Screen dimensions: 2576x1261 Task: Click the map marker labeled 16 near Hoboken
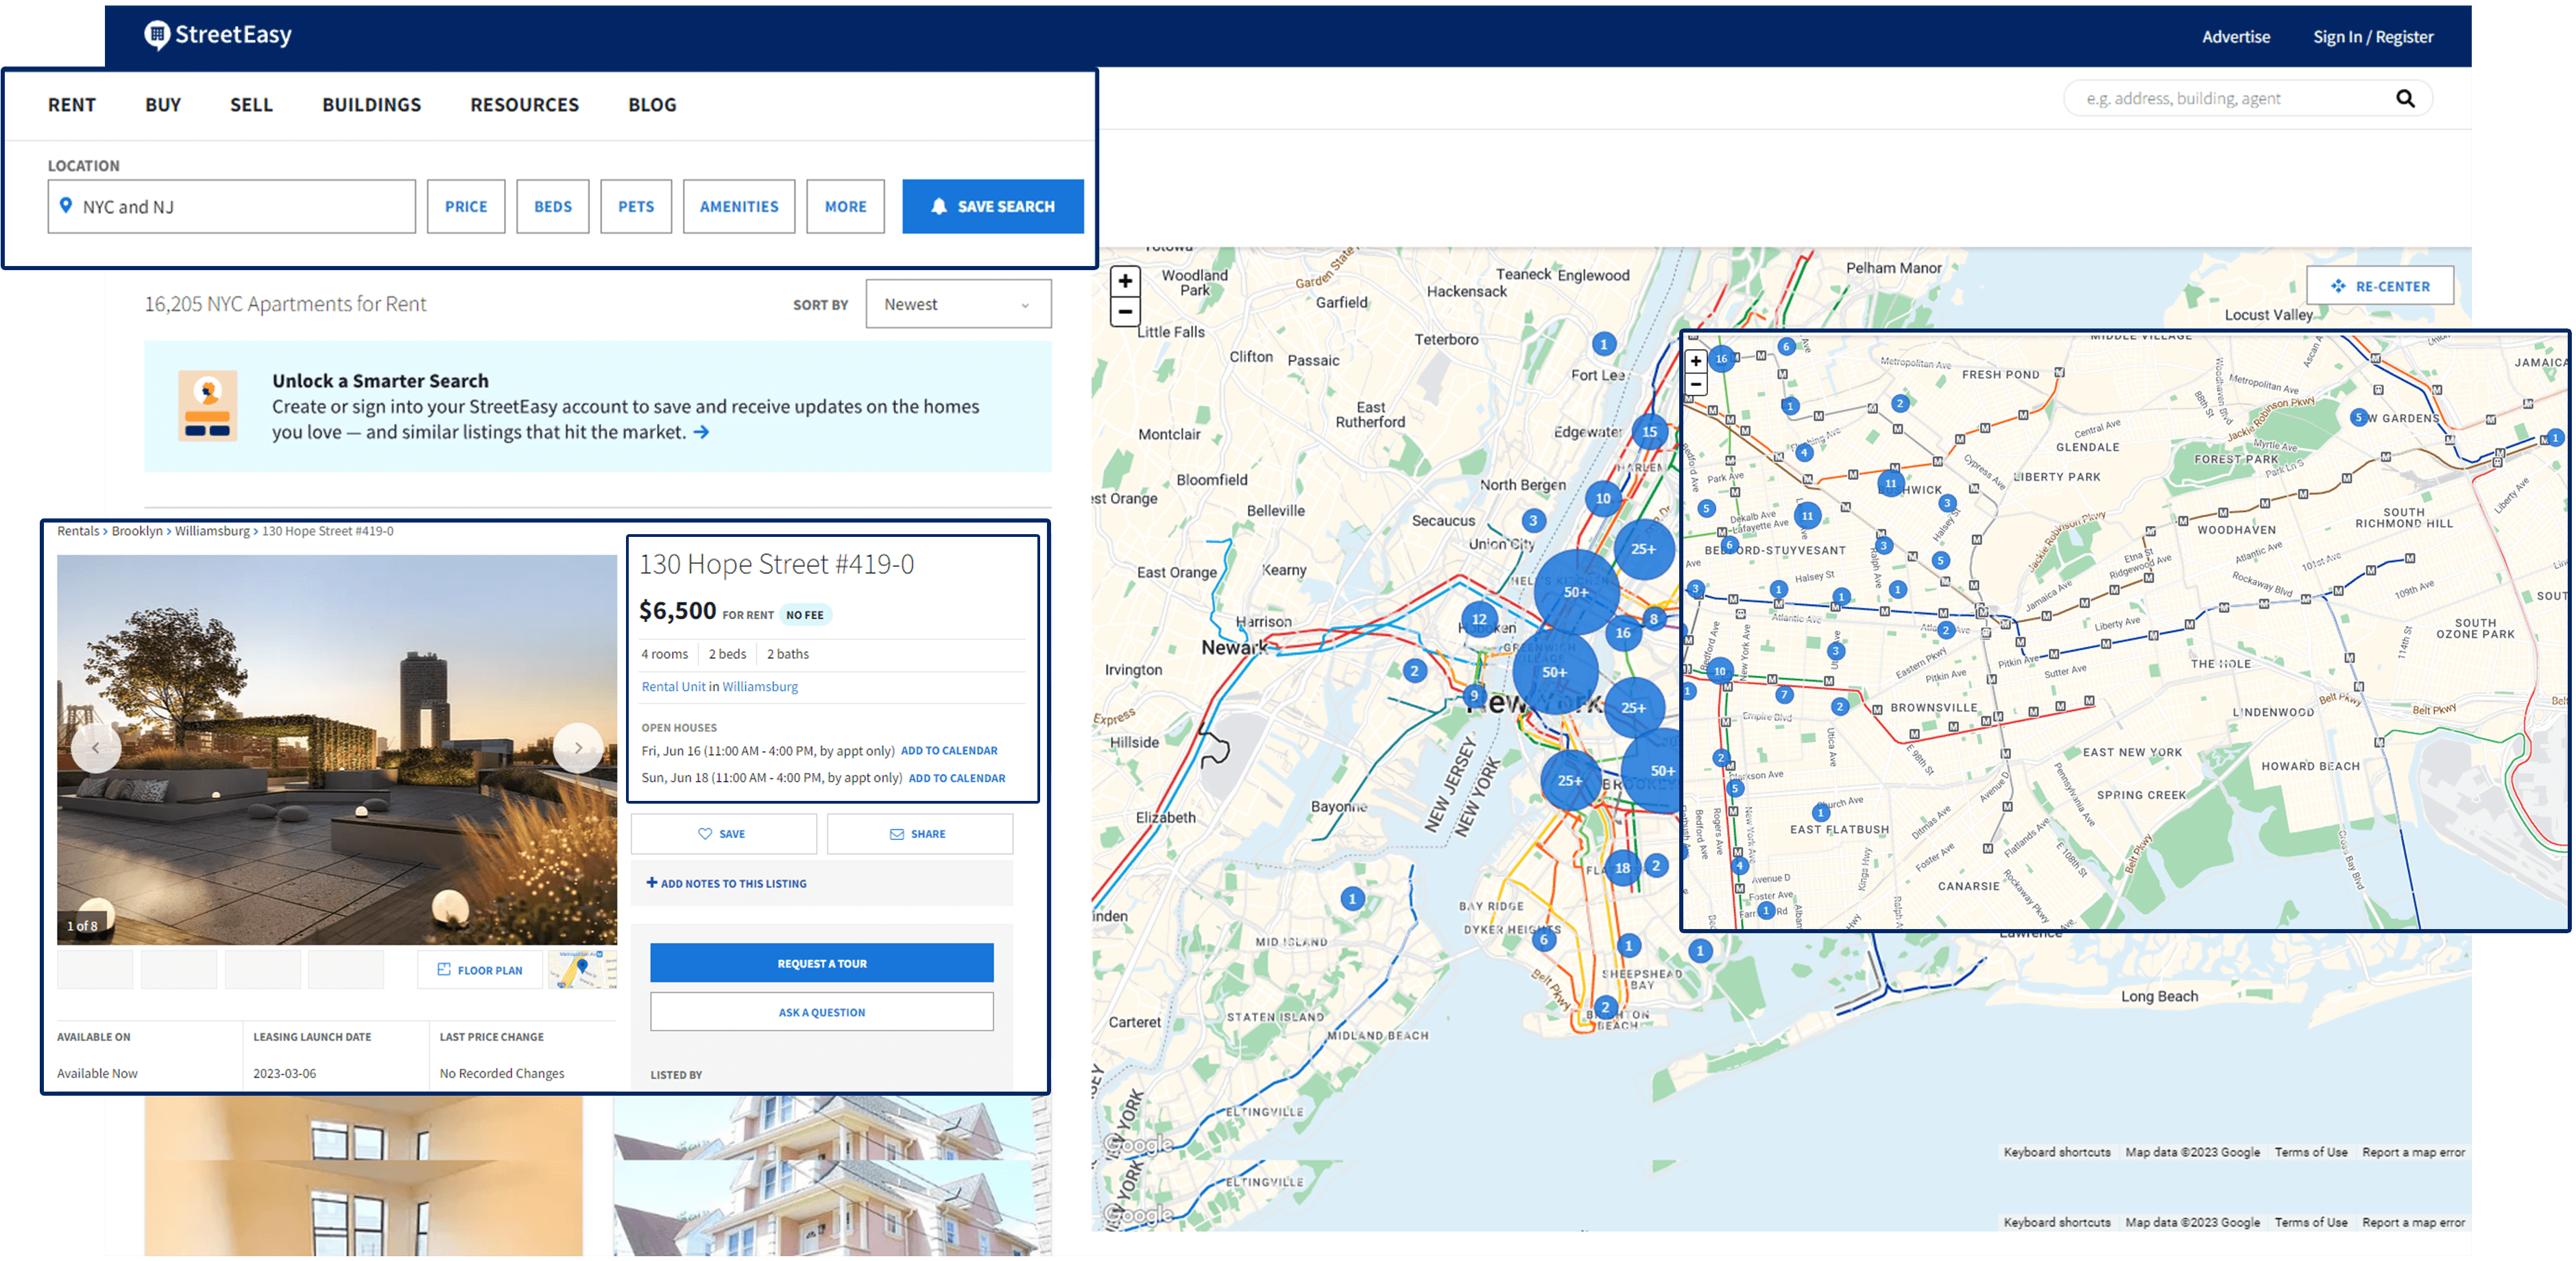click(1623, 632)
